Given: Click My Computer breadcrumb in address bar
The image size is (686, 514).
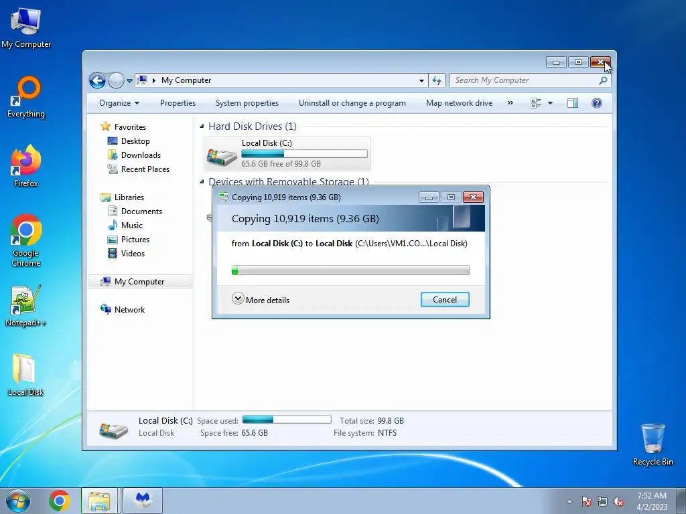Looking at the screenshot, I should pos(186,80).
